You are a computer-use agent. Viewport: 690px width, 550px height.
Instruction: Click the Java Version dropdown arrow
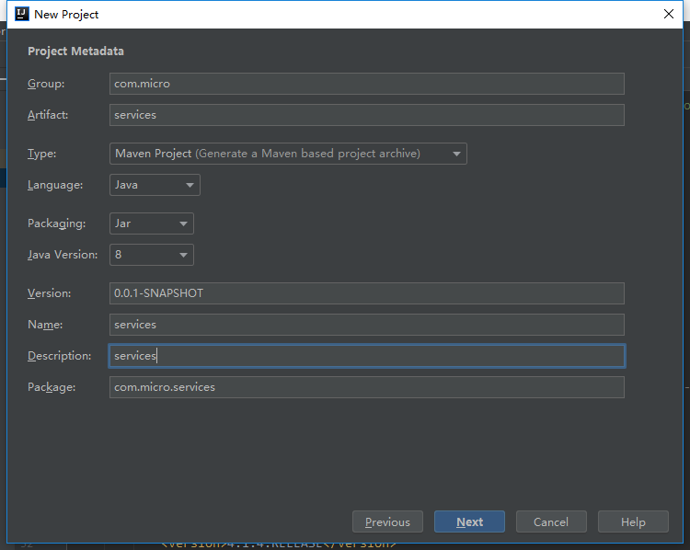(183, 255)
